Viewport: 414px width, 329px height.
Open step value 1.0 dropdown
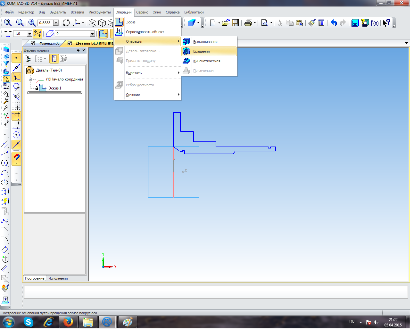pyautogui.click(x=29, y=34)
